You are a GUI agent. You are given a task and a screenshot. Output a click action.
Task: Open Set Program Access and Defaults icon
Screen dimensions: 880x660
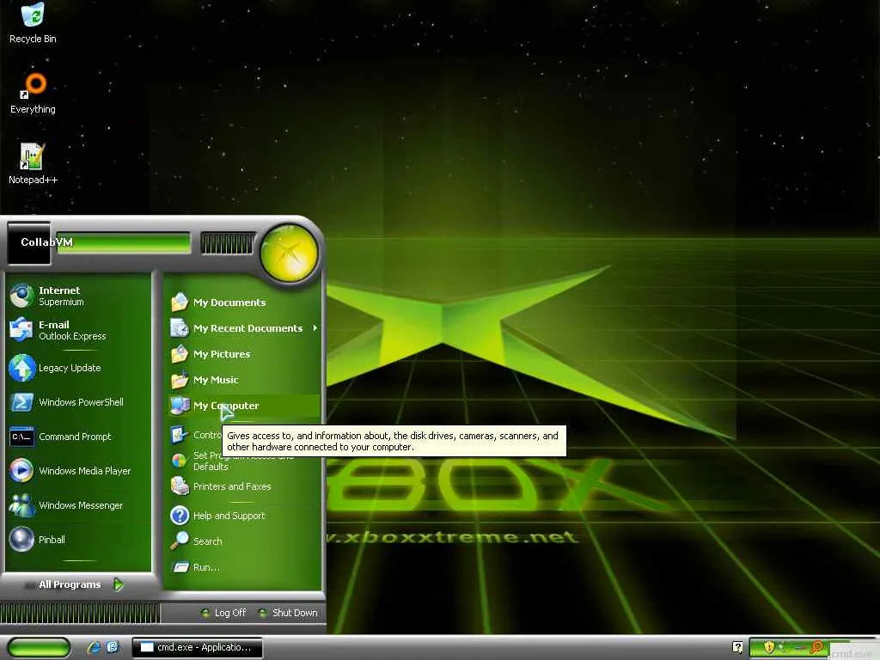pyautogui.click(x=180, y=461)
